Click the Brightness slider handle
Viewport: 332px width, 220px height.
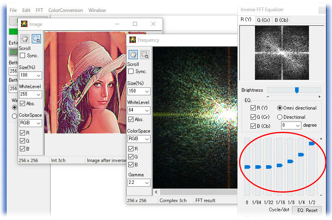(x=297, y=90)
